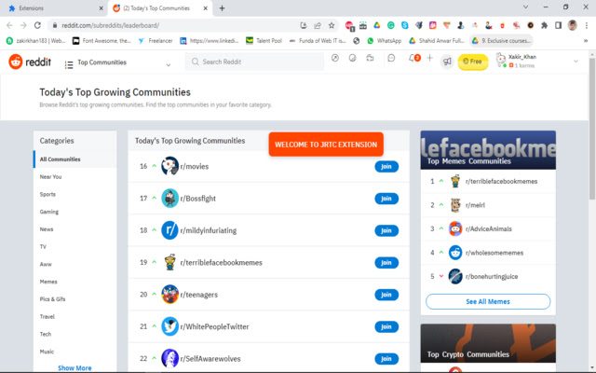This screenshot has height=373, width=596.
Task: Select Sports category
Action: (x=47, y=194)
